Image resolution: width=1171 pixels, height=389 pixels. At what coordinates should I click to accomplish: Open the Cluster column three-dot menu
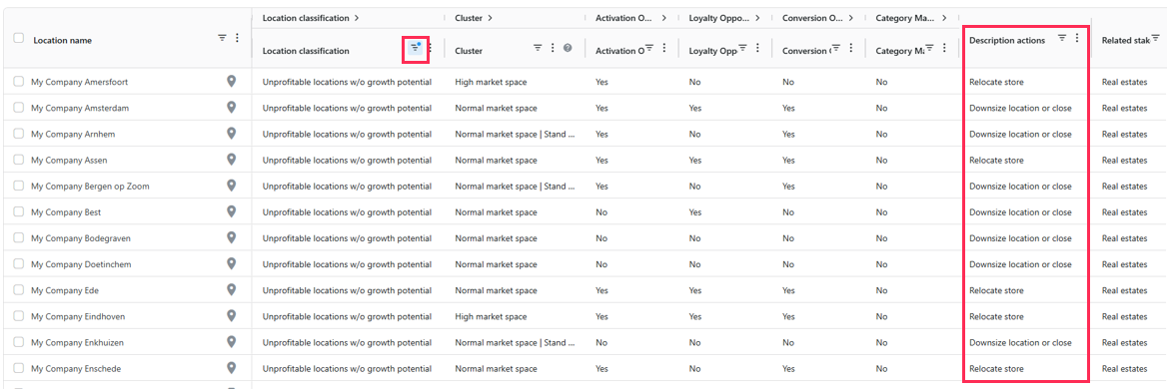click(x=553, y=48)
